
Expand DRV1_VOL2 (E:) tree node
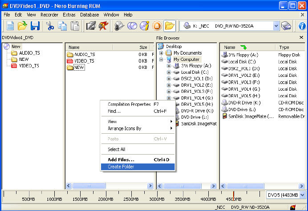(169, 85)
